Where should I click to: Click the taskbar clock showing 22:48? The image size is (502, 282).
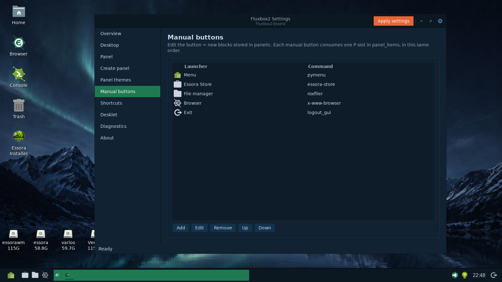point(479,275)
